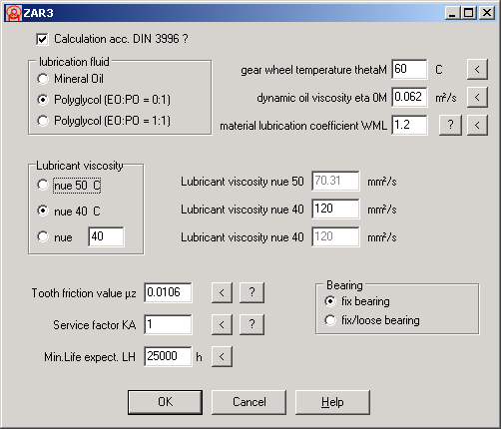This screenshot has height=429, width=501.
Task: Open the '?' help for tooth friction value
Action: pos(251,292)
